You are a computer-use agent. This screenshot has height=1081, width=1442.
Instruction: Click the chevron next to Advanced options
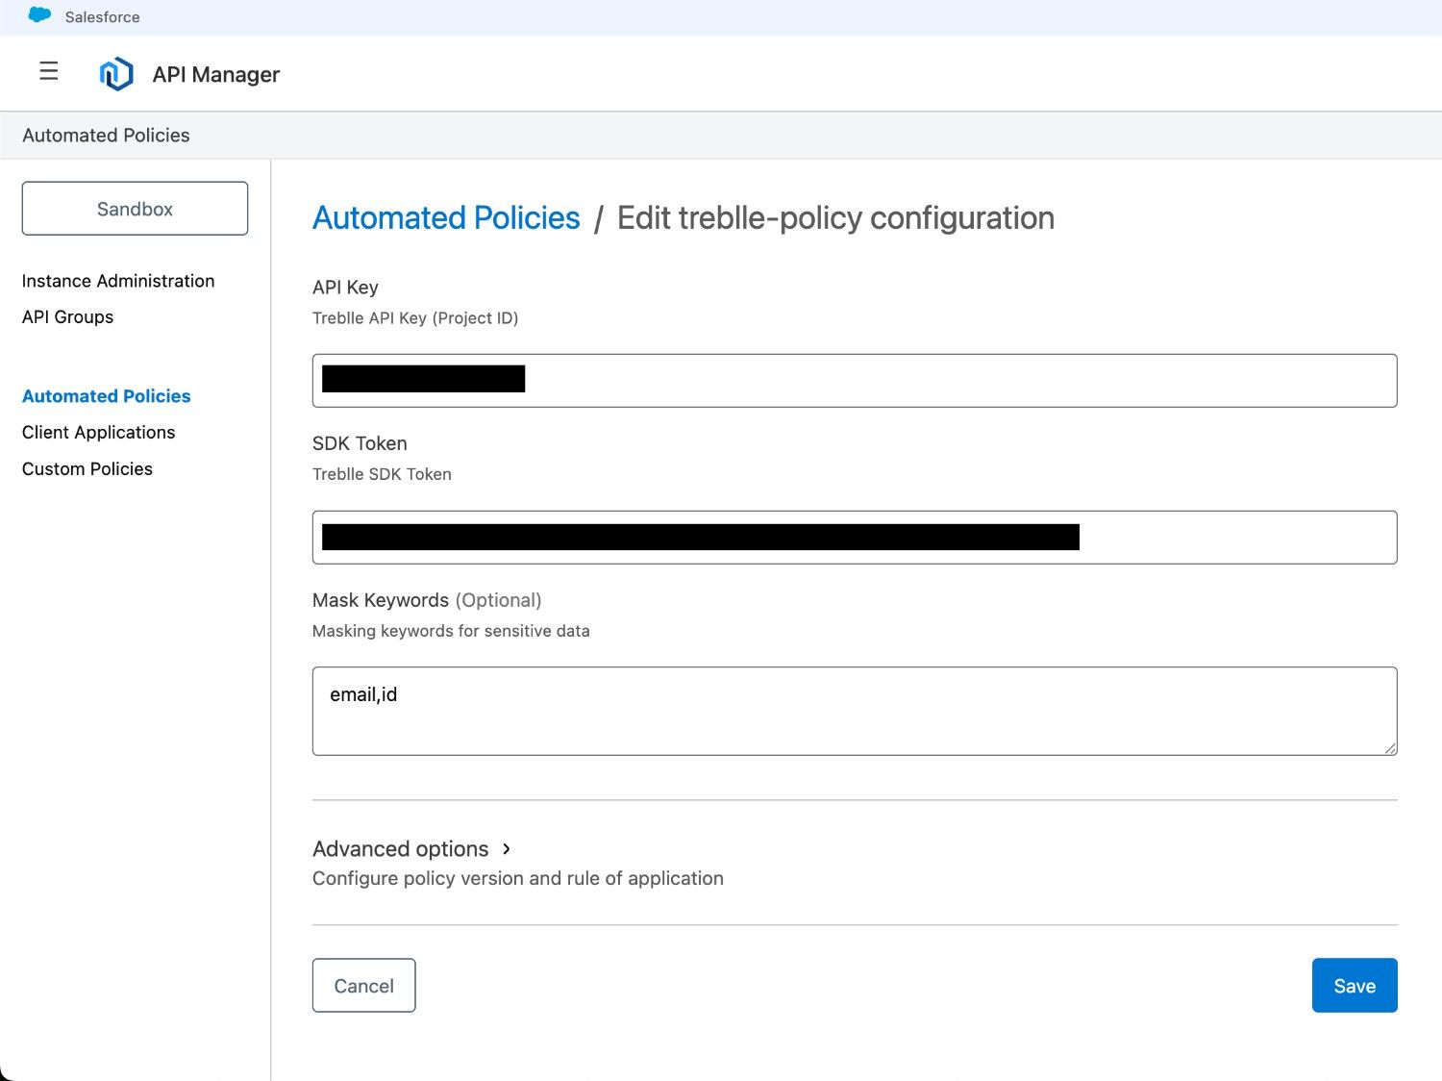(x=507, y=849)
